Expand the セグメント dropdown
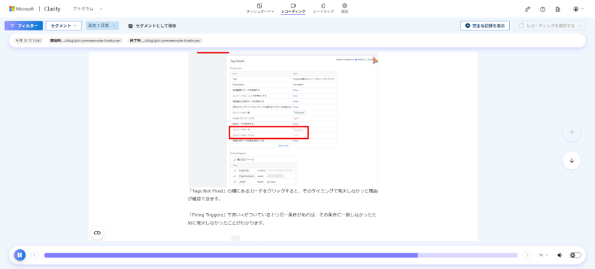Viewport: 595px width, 269px height. coord(64,25)
